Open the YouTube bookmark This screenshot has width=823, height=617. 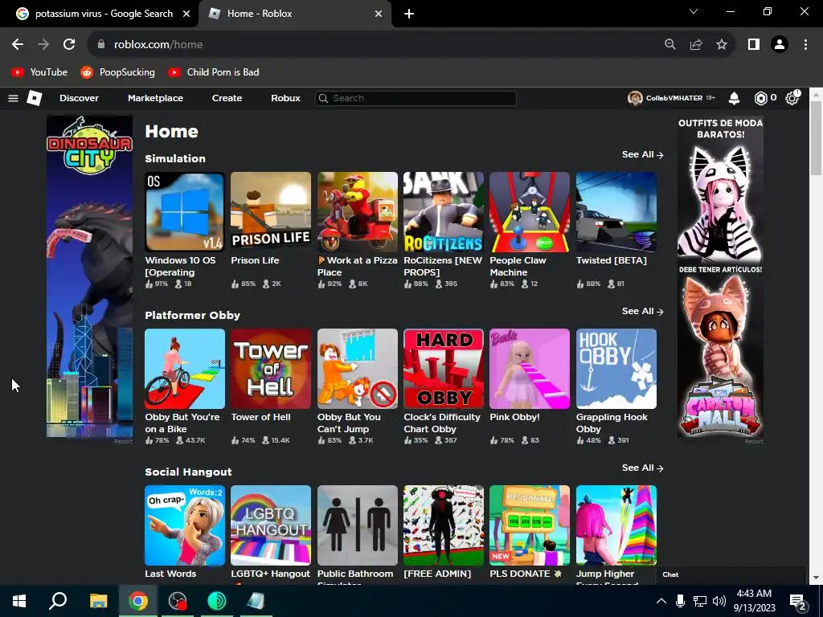pyautogui.click(x=39, y=72)
